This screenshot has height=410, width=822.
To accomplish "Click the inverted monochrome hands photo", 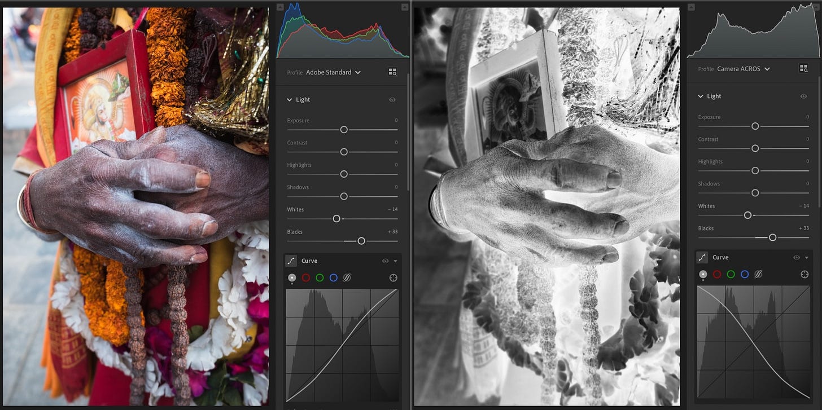I will click(x=546, y=206).
